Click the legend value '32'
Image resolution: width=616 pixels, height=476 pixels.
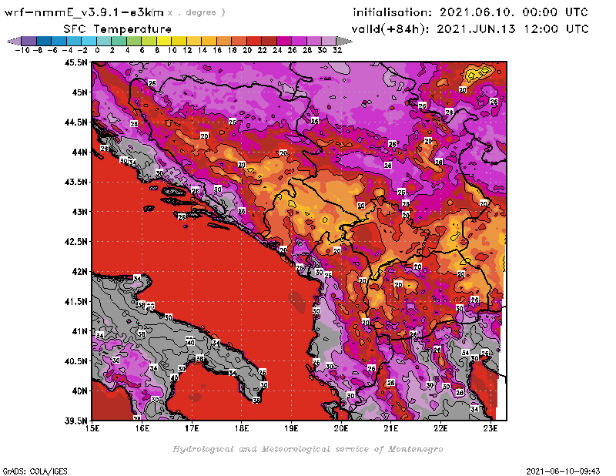click(337, 50)
